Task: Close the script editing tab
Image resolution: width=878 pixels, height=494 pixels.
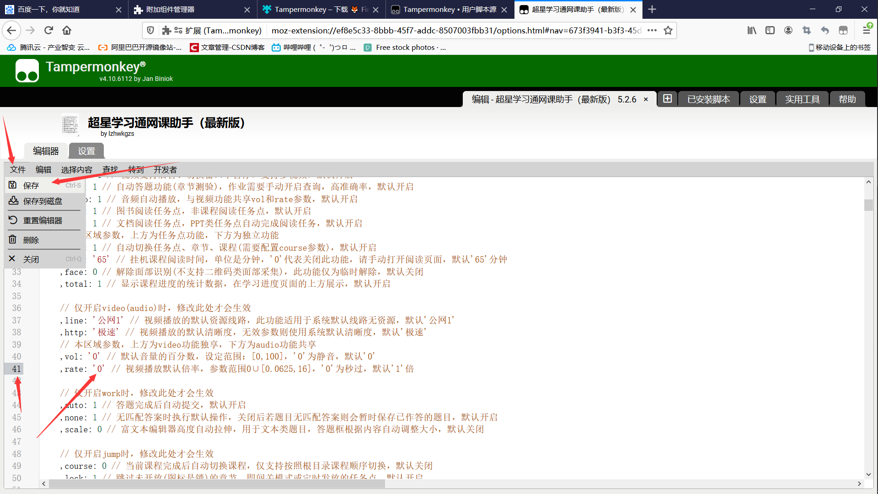Action: 646,99
